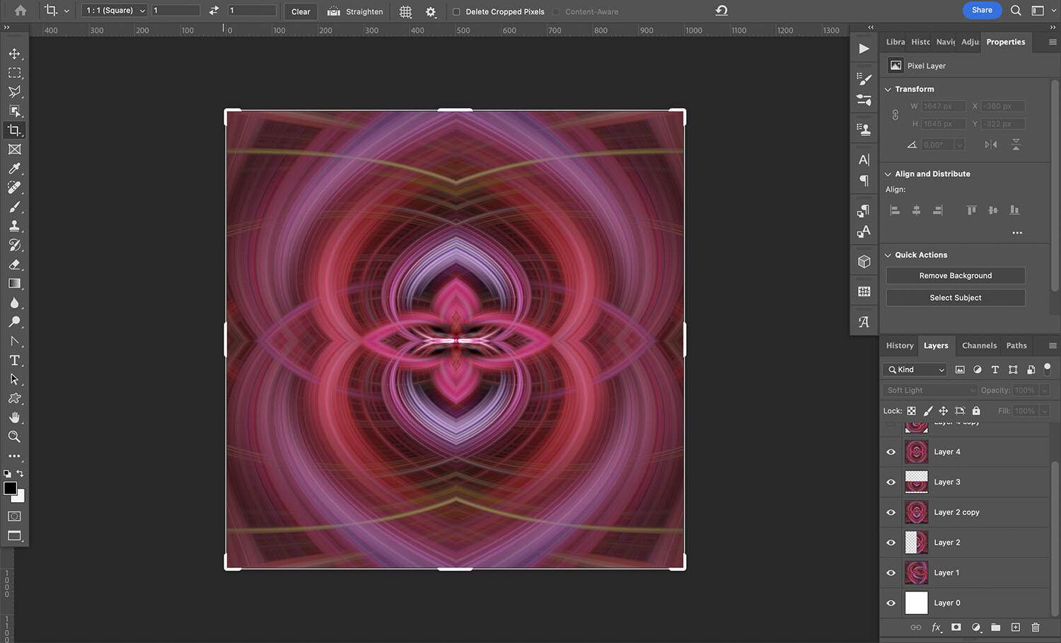
Task: Select the Rectangular Marquee tool
Action: [x=15, y=72]
